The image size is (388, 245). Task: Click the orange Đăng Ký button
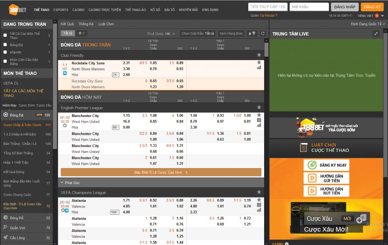point(372,7)
